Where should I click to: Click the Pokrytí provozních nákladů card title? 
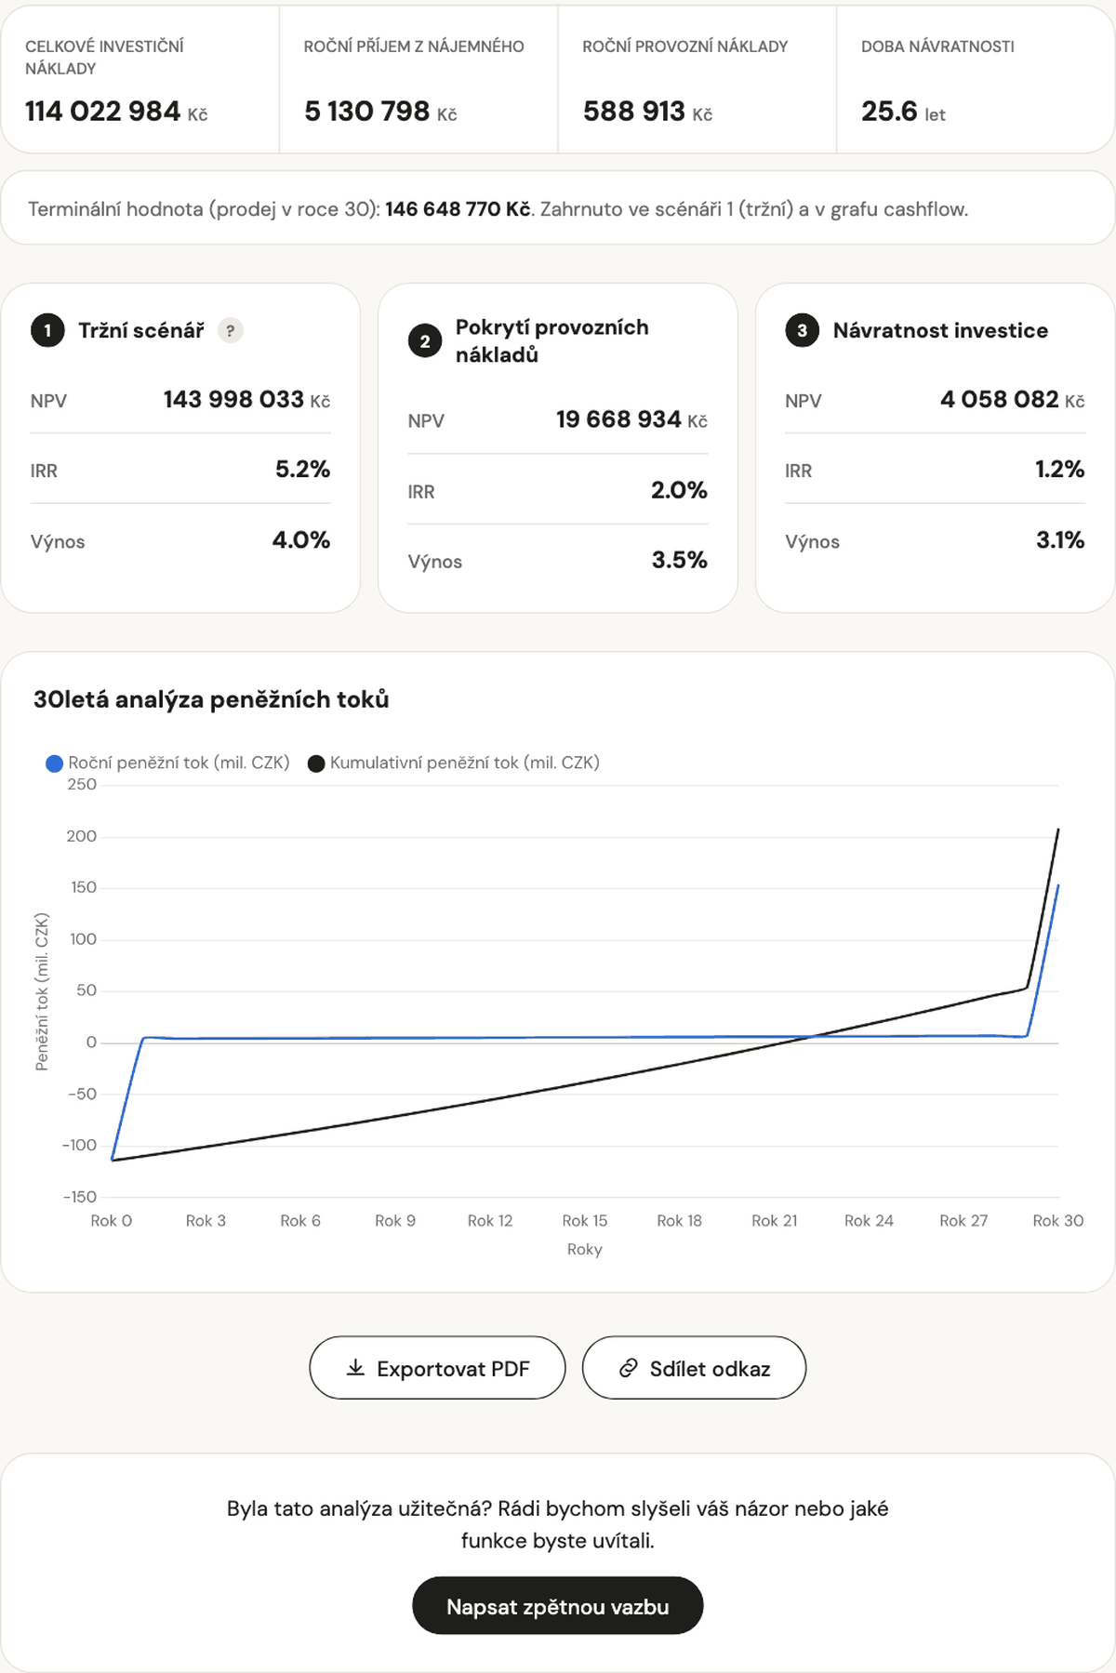tap(552, 341)
